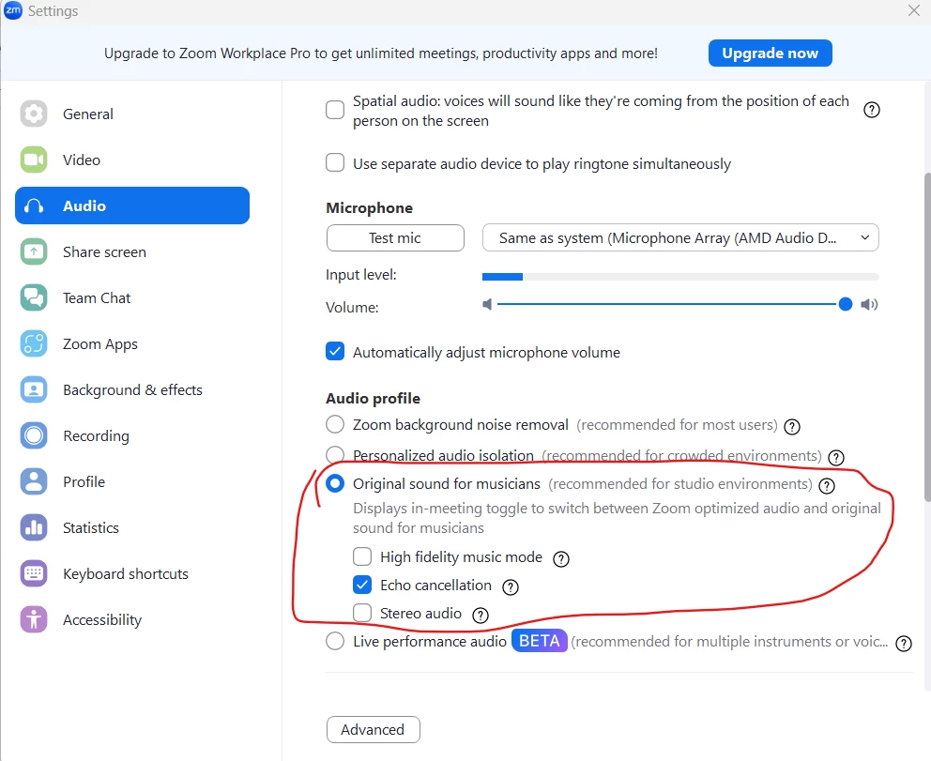Click the microphone Volume slider handle
The width and height of the screenshot is (931, 761).
click(846, 305)
